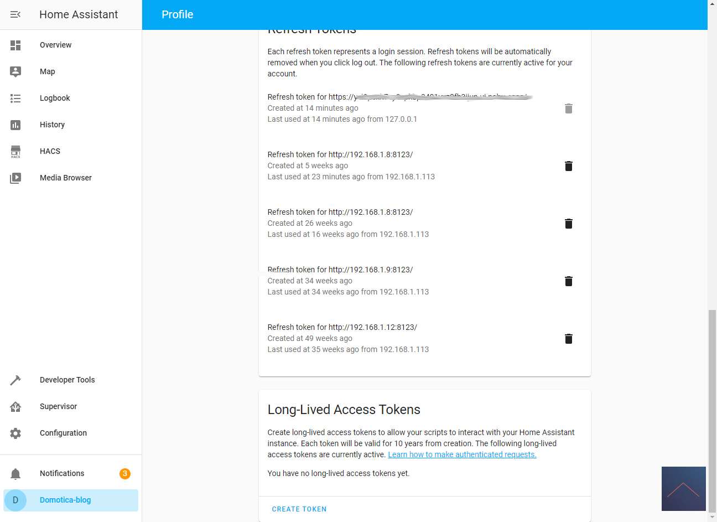Click the page's vertical scrollbar thumb

(x=712, y=411)
